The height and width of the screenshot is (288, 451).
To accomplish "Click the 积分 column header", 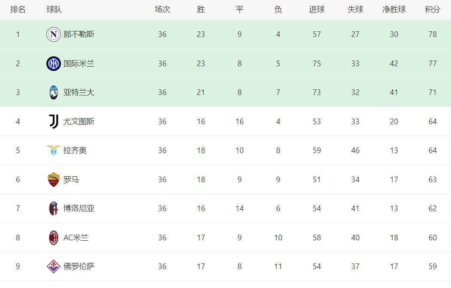I will click(x=433, y=9).
